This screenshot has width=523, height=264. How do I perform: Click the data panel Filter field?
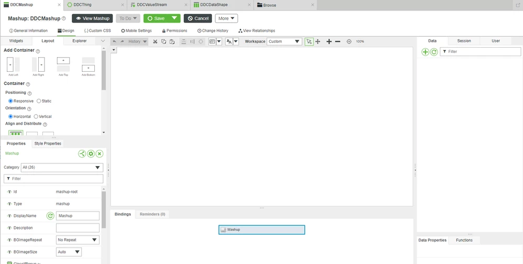point(480,52)
